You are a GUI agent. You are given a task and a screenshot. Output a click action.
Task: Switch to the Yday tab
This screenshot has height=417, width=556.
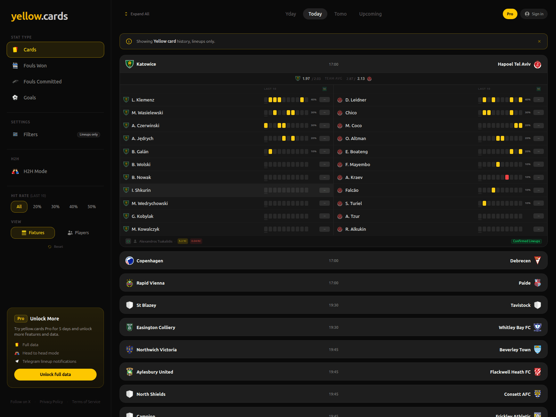coord(291,14)
